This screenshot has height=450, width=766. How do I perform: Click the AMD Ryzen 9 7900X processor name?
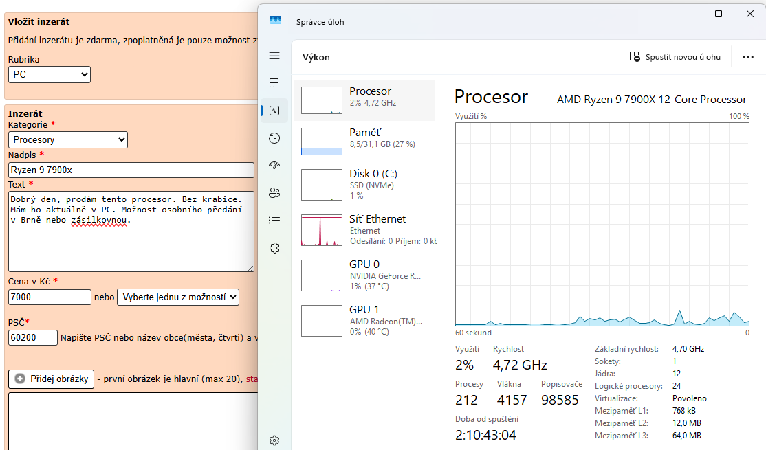[652, 100]
